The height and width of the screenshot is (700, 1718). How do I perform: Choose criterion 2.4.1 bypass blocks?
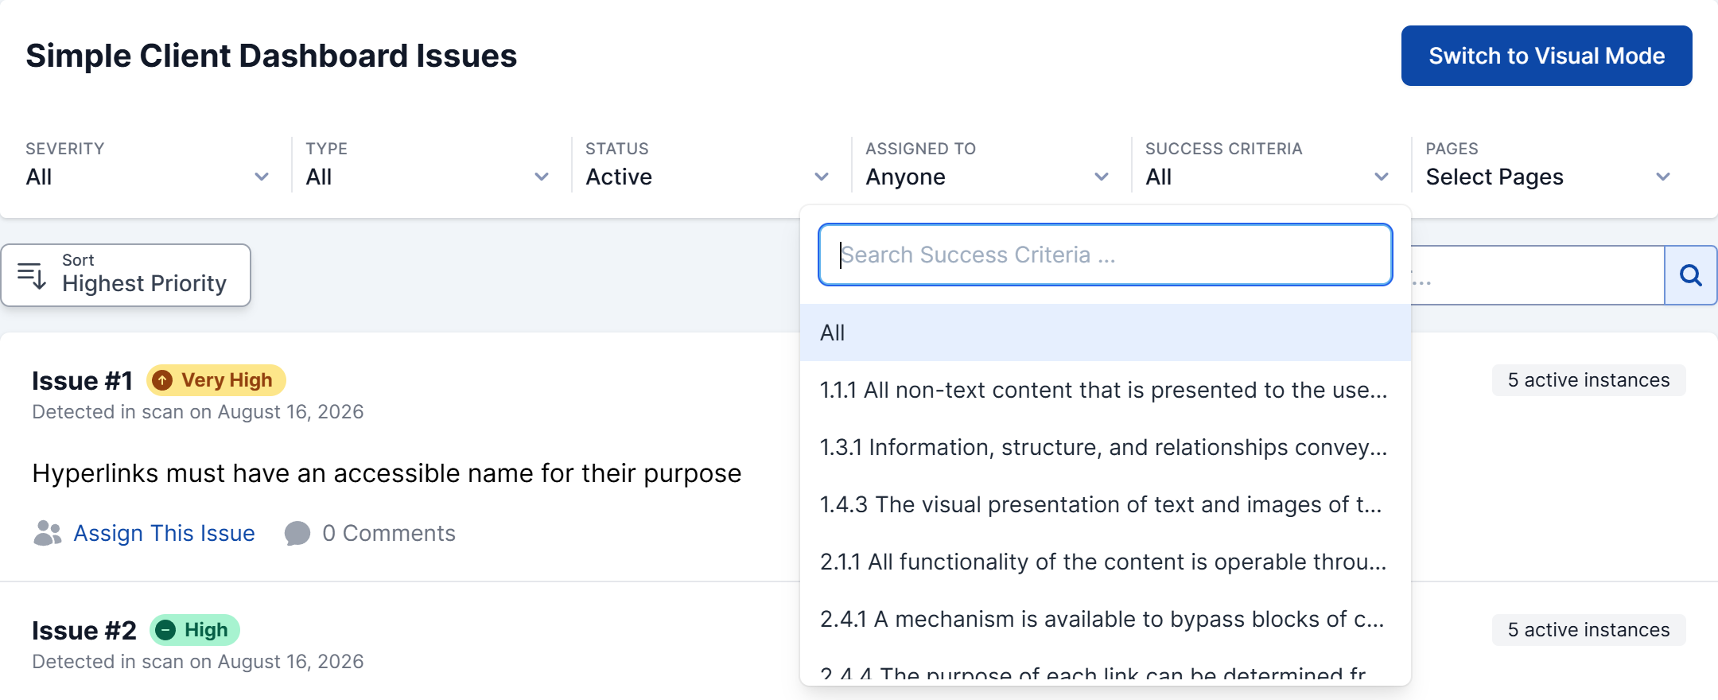[x=1106, y=619]
